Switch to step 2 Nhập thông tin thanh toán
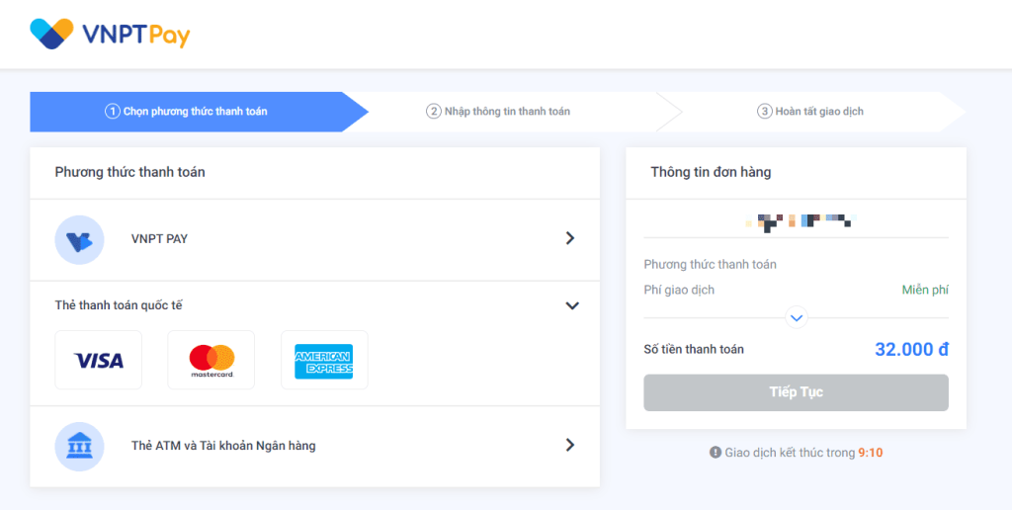1012x510 pixels. coord(498,112)
